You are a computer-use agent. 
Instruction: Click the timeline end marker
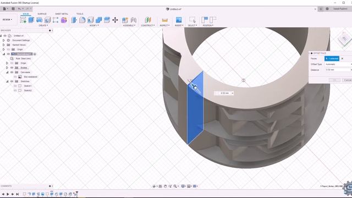[77, 193]
